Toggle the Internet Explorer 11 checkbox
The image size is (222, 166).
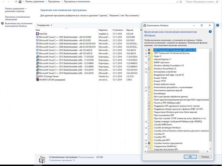[x=149, y=59]
